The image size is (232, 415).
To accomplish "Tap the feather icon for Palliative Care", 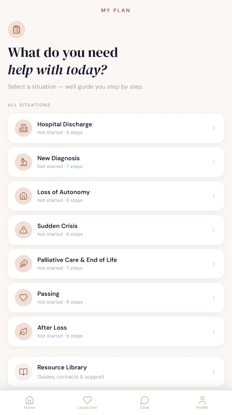I will 24,264.
